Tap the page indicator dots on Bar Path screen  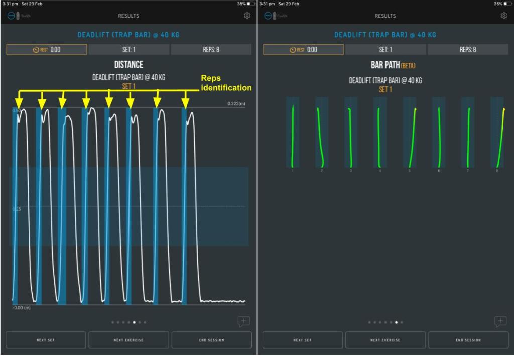(385, 322)
